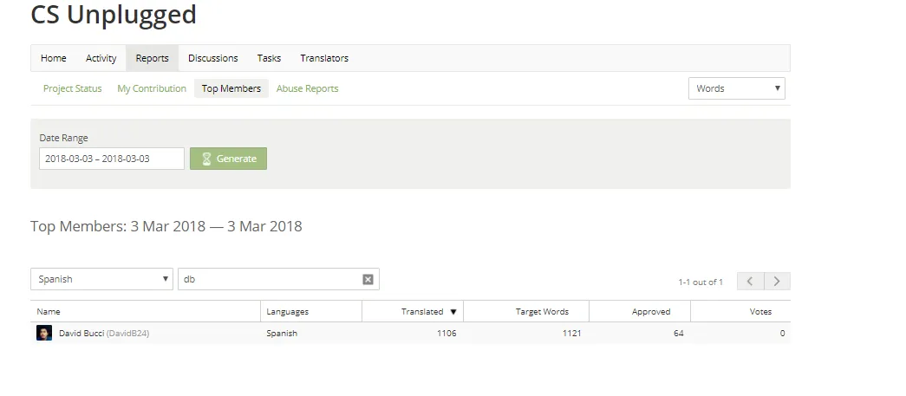Clear the search field using the x icon
906x396 pixels.
[x=368, y=279]
